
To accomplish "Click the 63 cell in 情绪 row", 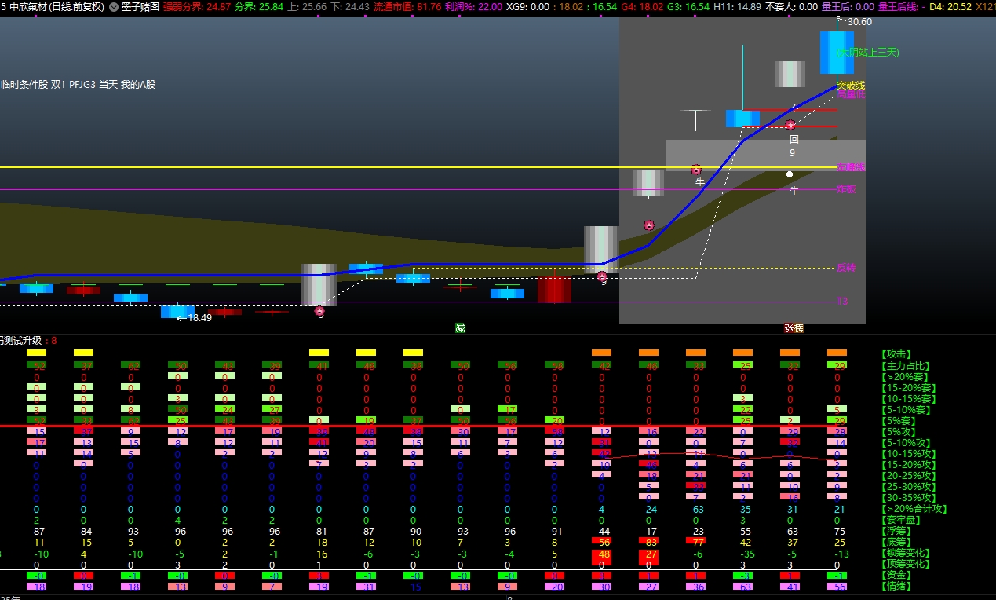I will 742,586.
